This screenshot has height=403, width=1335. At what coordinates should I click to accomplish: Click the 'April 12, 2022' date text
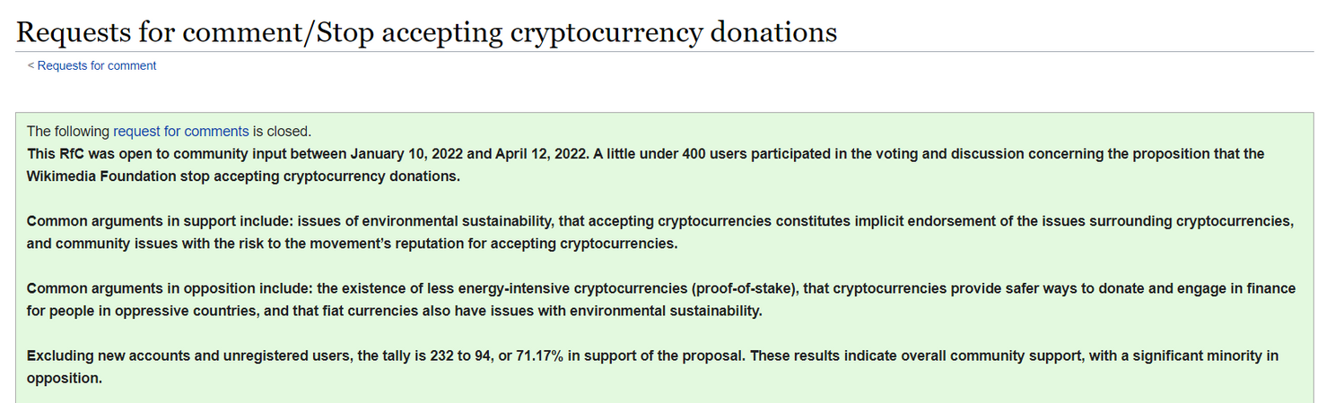541,154
